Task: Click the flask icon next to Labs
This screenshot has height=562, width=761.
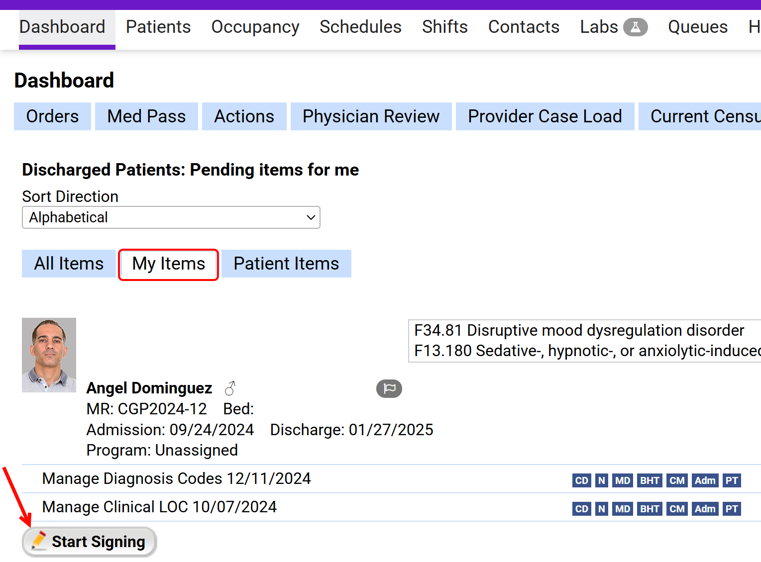Action: click(636, 27)
